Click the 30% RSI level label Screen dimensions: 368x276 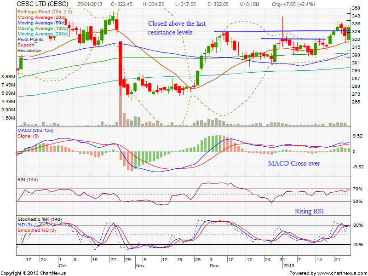[x=357, y=201]
